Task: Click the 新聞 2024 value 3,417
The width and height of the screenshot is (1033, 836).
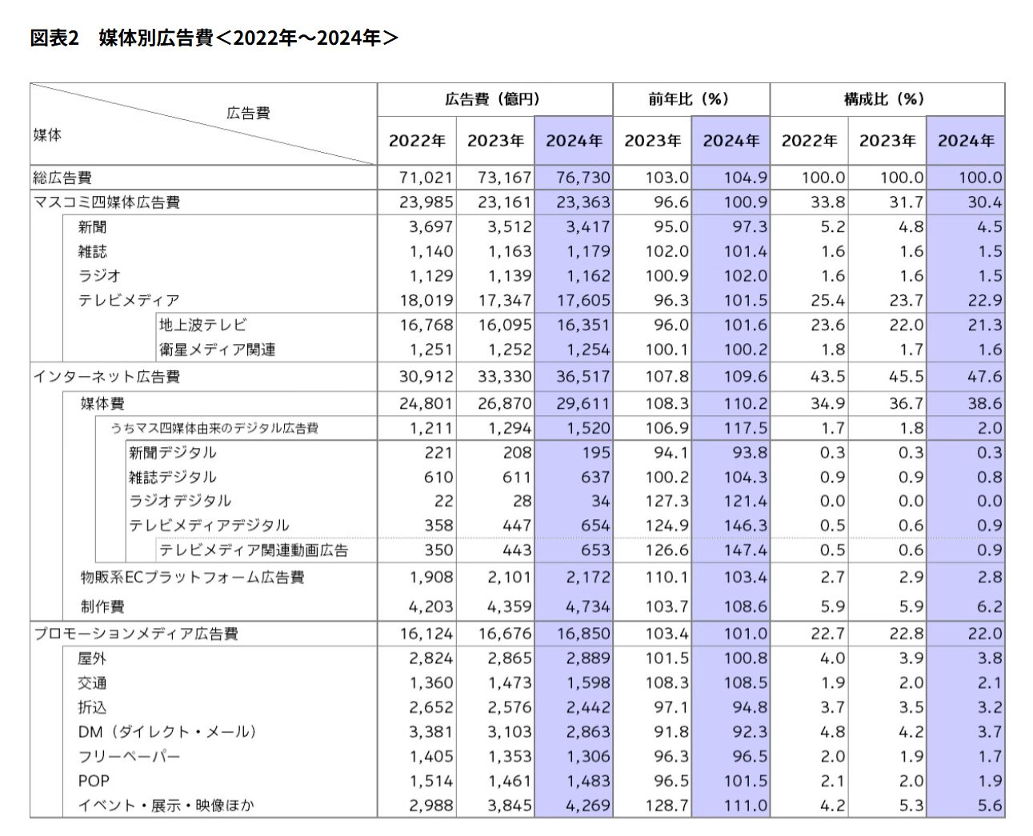Action: tap(588, 227)
